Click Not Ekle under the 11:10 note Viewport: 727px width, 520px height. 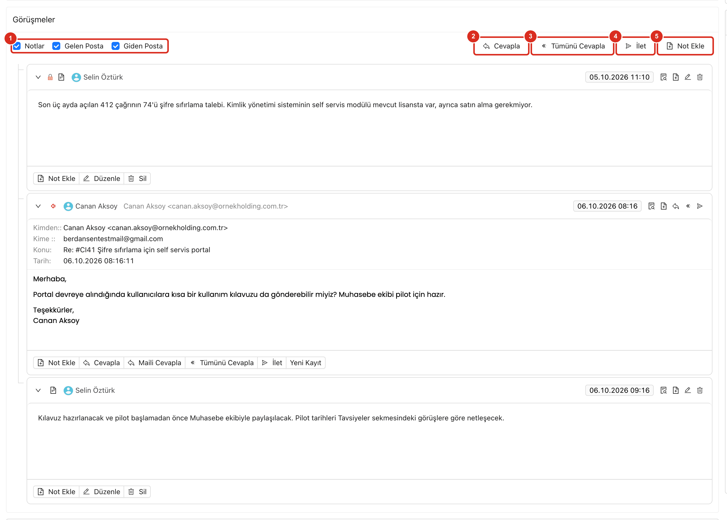pos(57,179)
